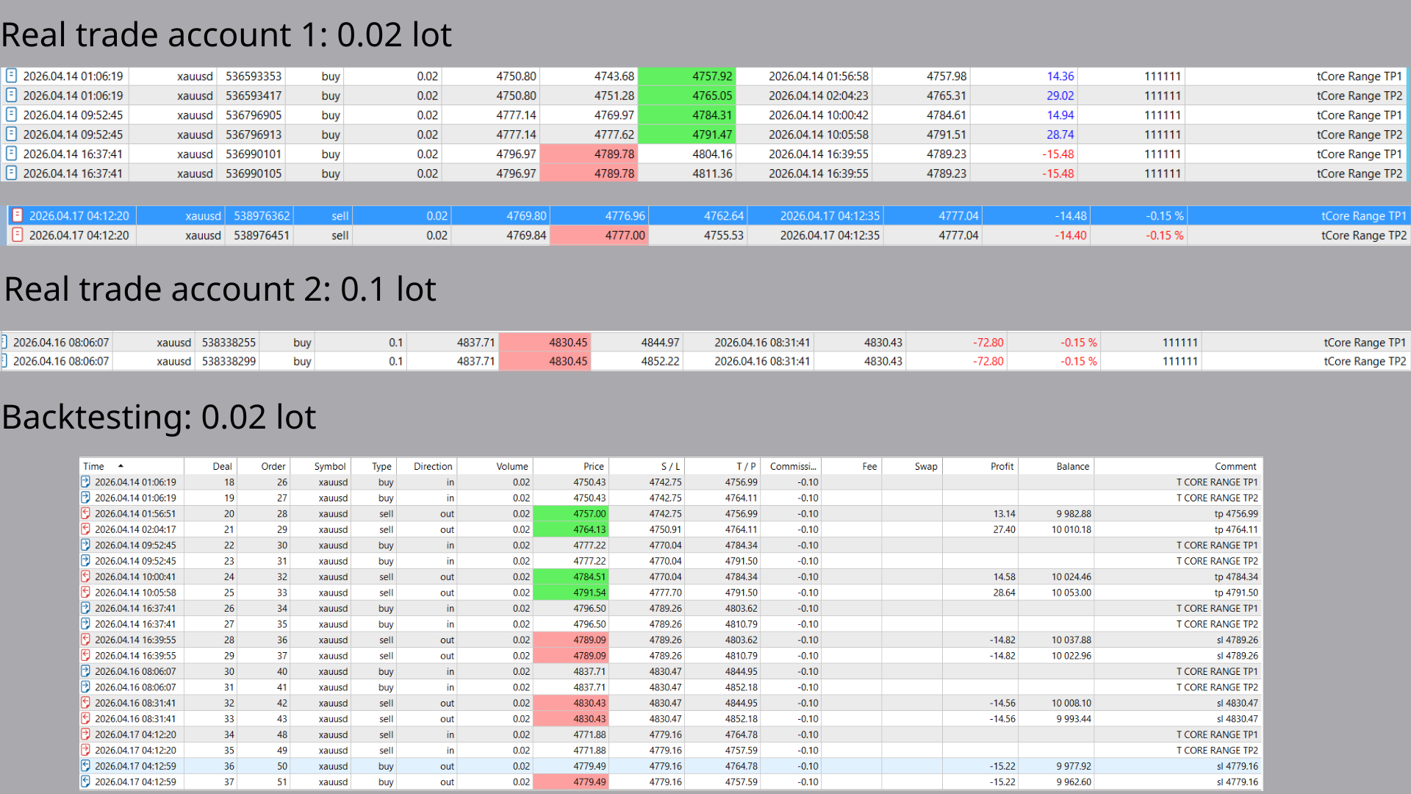Click the deal 20 out-trade row icon

point(85,514)
